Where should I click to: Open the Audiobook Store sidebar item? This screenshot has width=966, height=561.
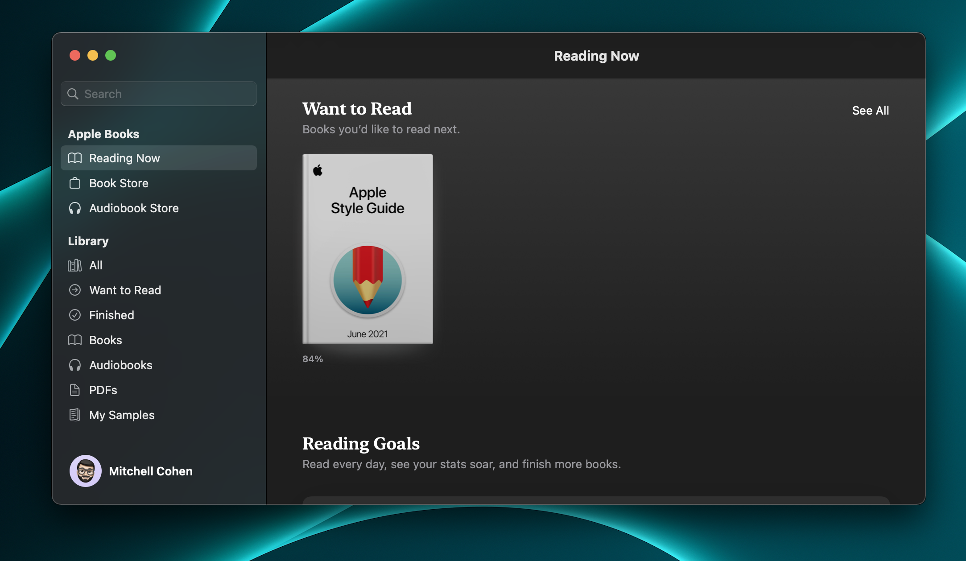134,208
